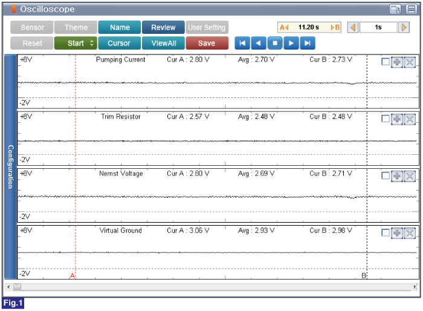Image resolution: width=423 pixels, height=311 pixels.
Task: Close the Pumping Current channel
Action: tap(410, 62)
